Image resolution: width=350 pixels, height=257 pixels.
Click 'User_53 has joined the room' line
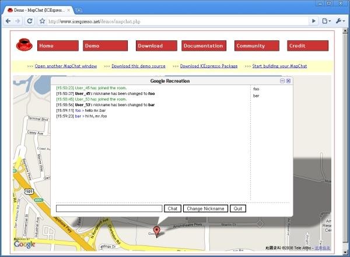92,99
